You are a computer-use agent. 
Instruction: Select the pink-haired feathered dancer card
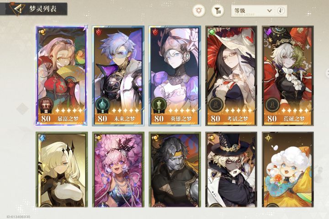[118, 169]
